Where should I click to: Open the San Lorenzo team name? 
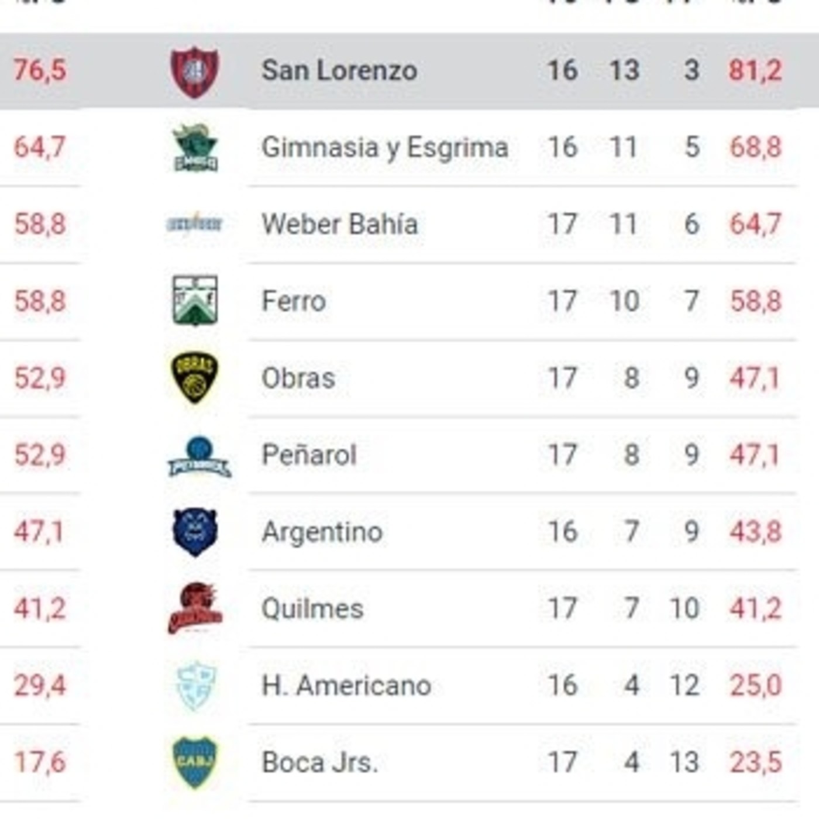(x=339, y=71)
